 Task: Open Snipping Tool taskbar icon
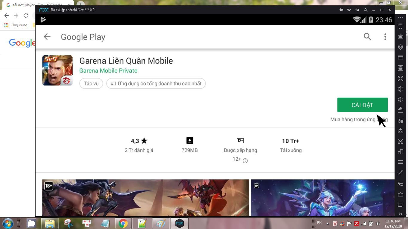[68, 223]
